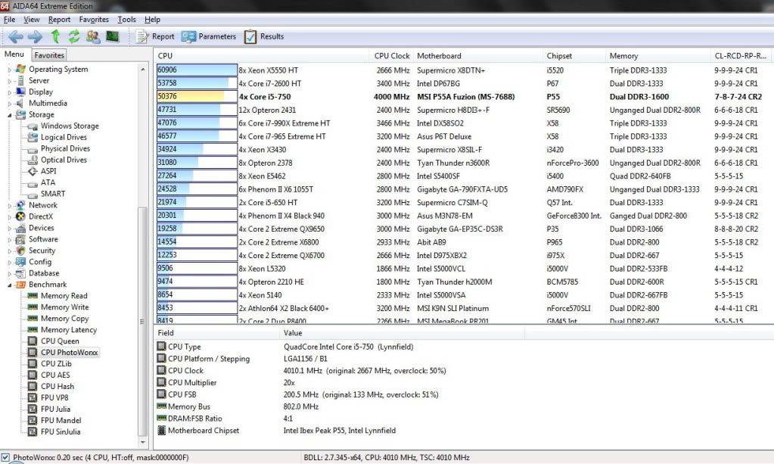
Task: Expand the Server tree node
Action: [9, 81]
